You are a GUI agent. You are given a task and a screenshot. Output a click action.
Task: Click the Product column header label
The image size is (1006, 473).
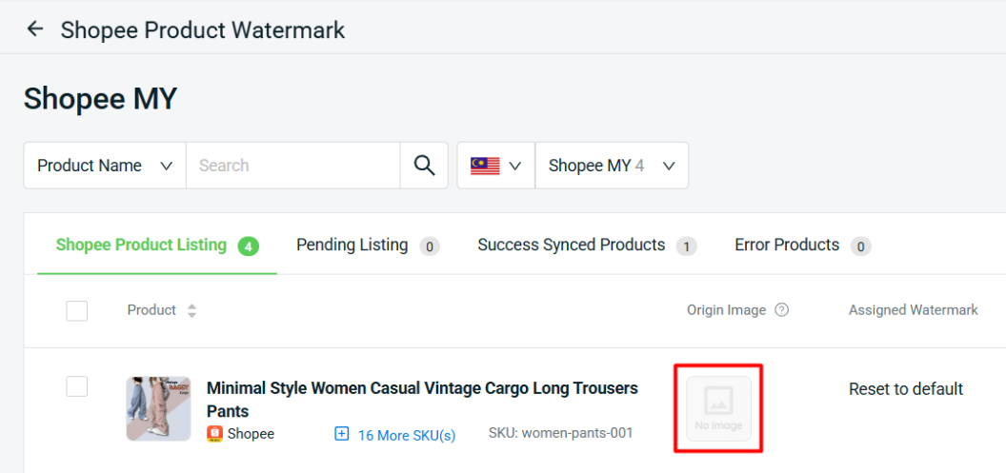(151, 310)
